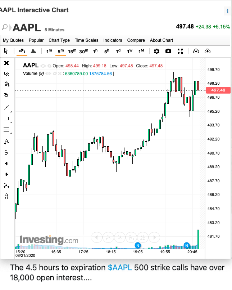Click the overlapping layers tool icon
Screen dimensions: 232x290
point(6,95)
